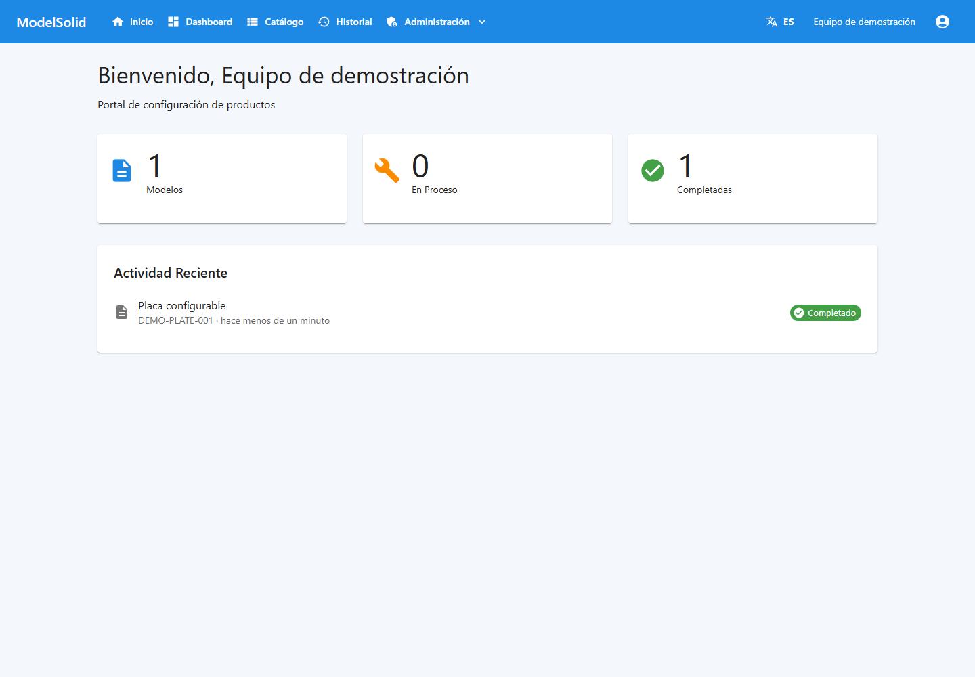Click the translate language icon
The width and height of the screenshot is (975, 677).
click(x=772, y=22)
